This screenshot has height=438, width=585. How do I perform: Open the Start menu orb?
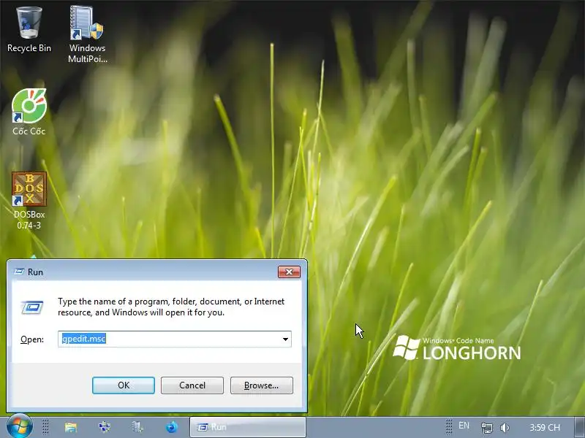(x=19, y=426)
